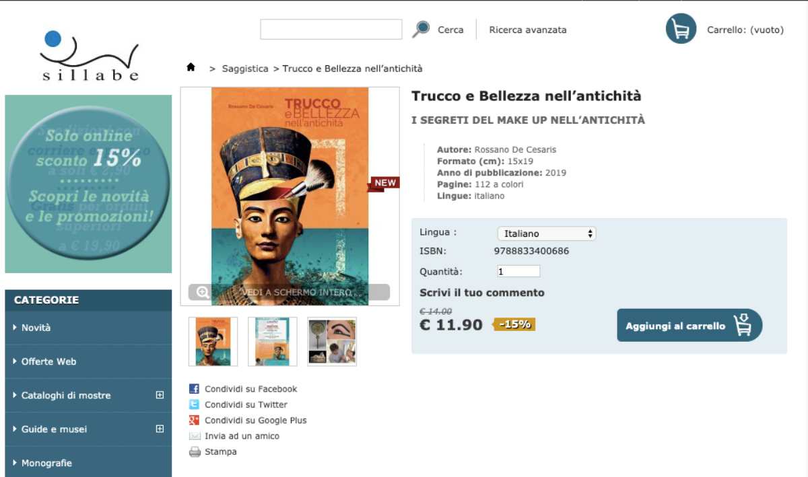
Task: Open the Monografie category
Action: coord(46,463)
